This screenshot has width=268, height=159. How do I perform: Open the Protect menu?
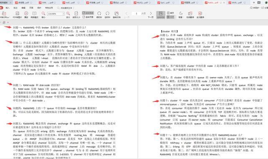[39, 8]
